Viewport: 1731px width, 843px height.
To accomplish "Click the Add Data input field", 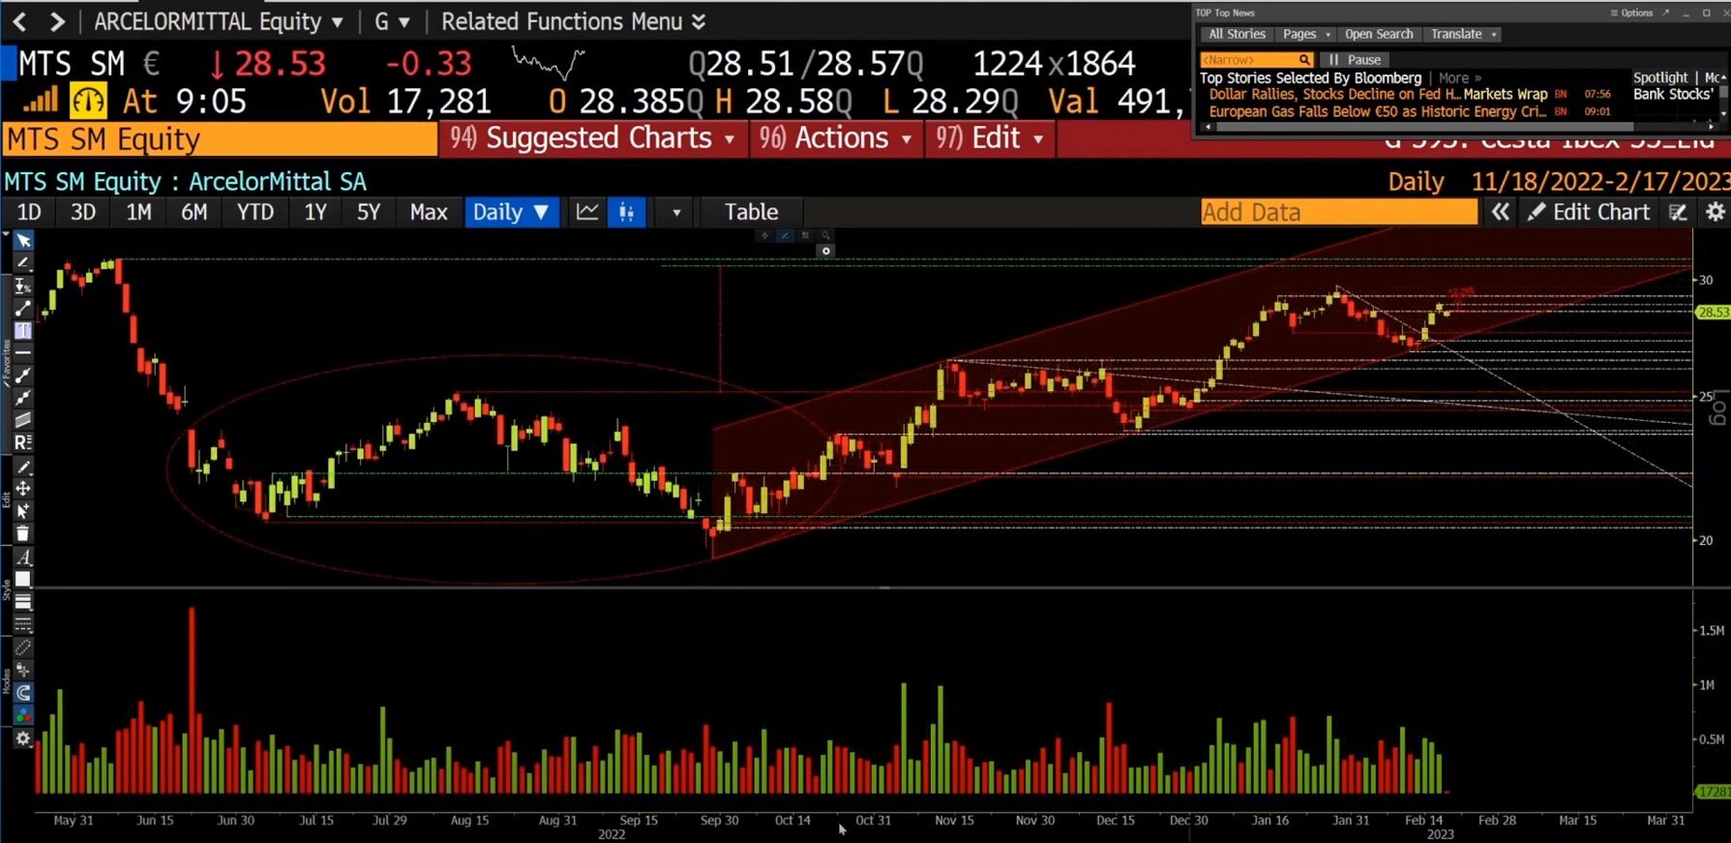I will coord(1339,212).
